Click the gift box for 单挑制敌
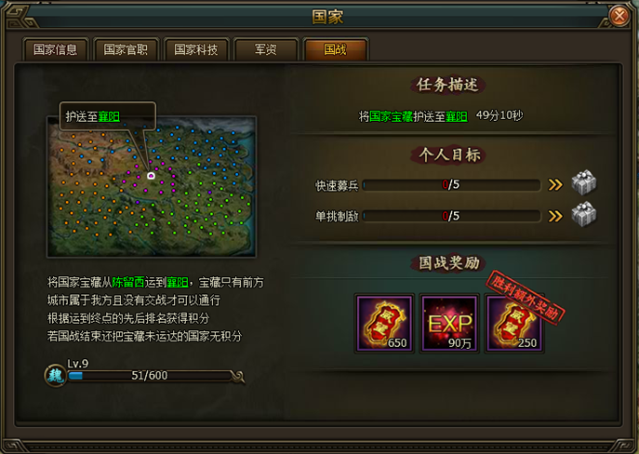Image resolution: width=639 pixels, height=454 pixels. (583, 214)
